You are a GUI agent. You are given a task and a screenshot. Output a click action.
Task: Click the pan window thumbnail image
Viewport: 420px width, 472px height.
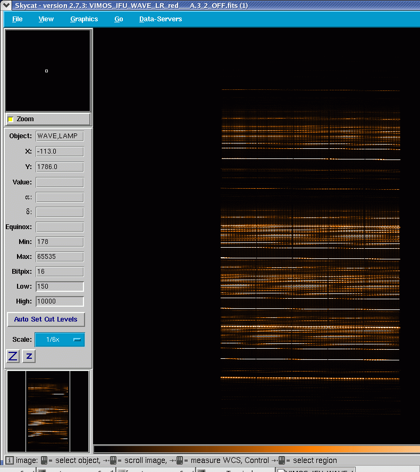(x=48, y=411)
